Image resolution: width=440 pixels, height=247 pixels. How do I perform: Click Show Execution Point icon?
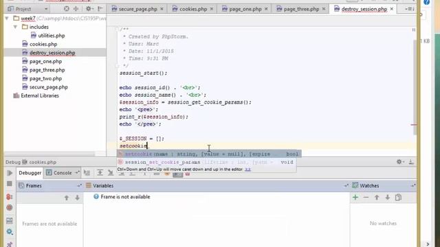pyautogui.click(x=87, y=173)
